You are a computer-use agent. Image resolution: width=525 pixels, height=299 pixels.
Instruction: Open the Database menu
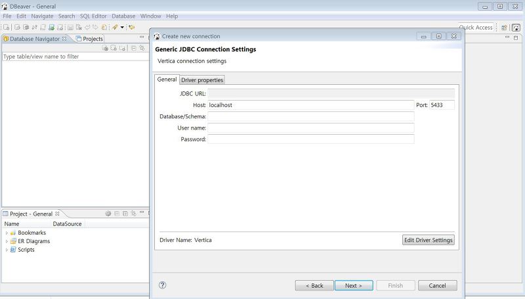[x=123, y=16]
